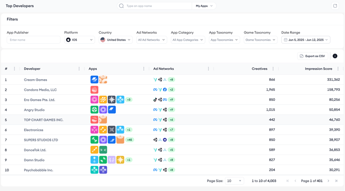Viewport: 345px width, 191px height.
Task: Click the Meta icon in Angry Studio row
Action: (155, 110)
